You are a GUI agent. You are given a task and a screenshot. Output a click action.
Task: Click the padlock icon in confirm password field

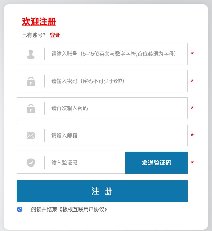point(31,108)
